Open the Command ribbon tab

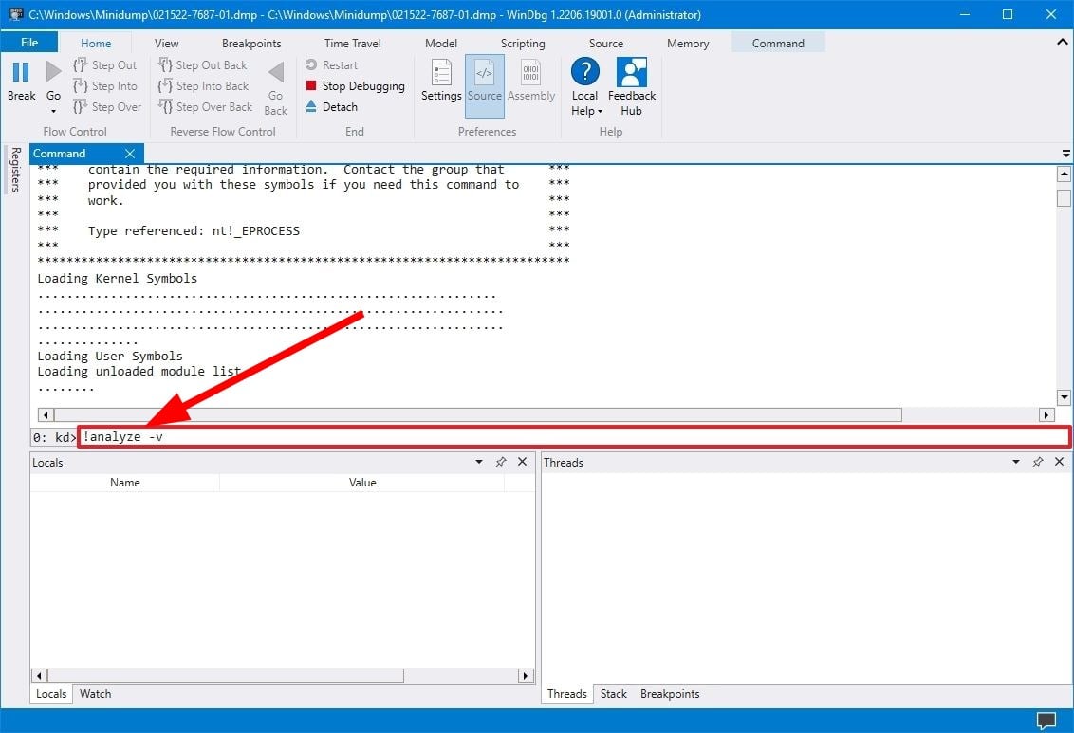point(778,43)
